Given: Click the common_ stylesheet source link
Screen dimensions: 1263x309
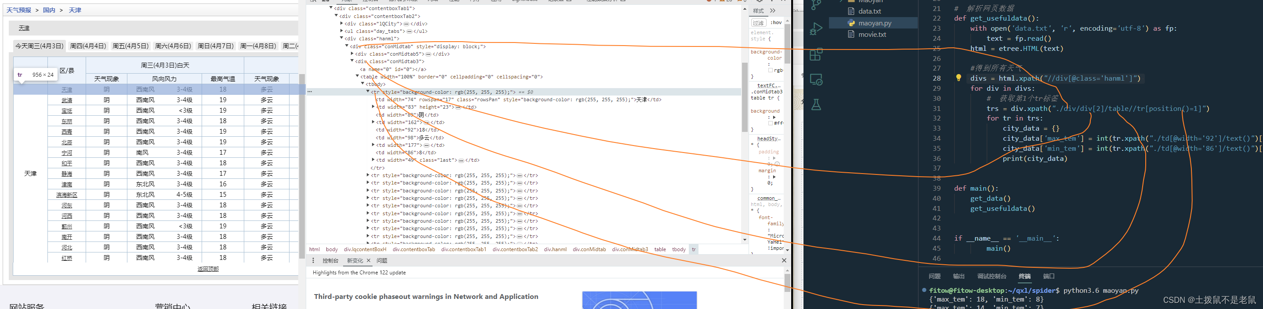Looking at the screenshot, I should click(x=768, y=199).
